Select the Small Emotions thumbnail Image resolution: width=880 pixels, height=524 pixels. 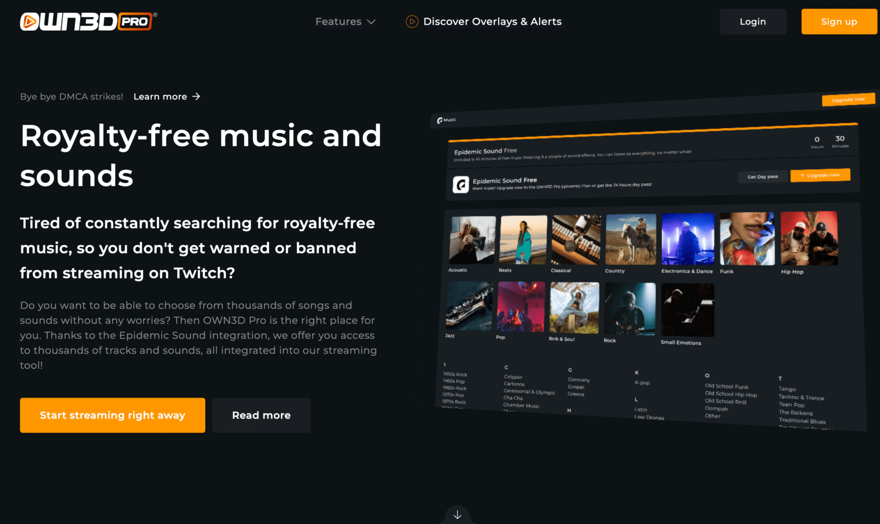[x=687, y=310]
